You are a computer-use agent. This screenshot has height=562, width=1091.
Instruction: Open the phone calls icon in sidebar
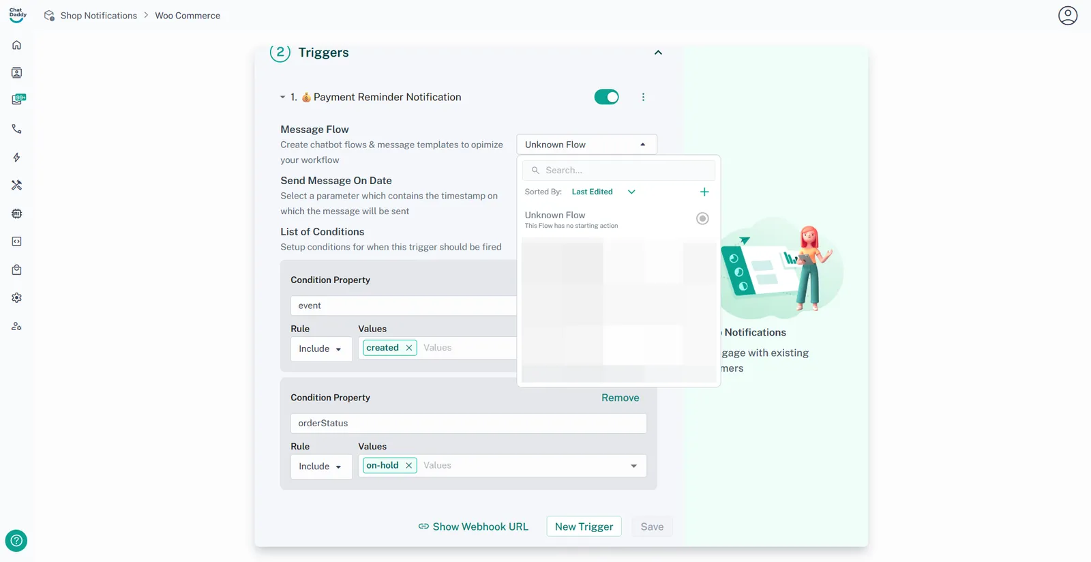17,129
